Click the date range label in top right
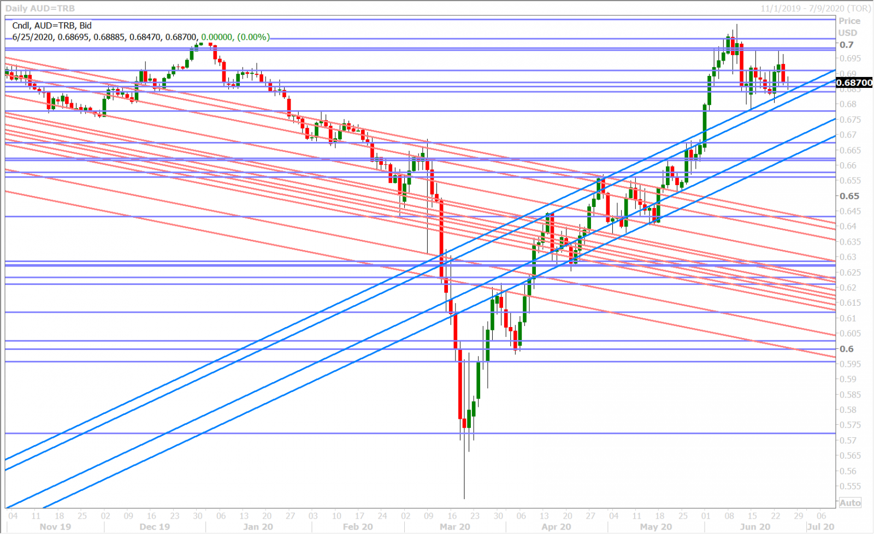The width and height of the screenshot is (874, 534). [x=816, y=8]
